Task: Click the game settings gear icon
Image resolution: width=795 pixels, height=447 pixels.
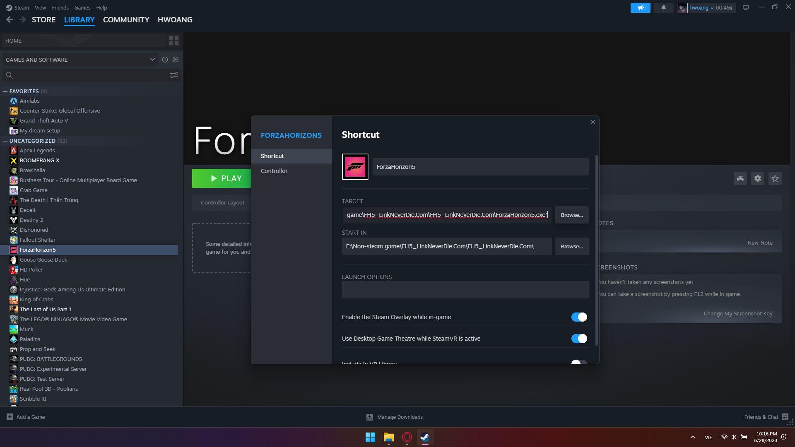Action: tap(758, 178)
